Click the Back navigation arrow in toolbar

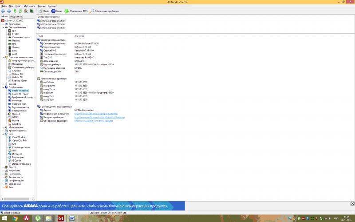click(3, 11)
